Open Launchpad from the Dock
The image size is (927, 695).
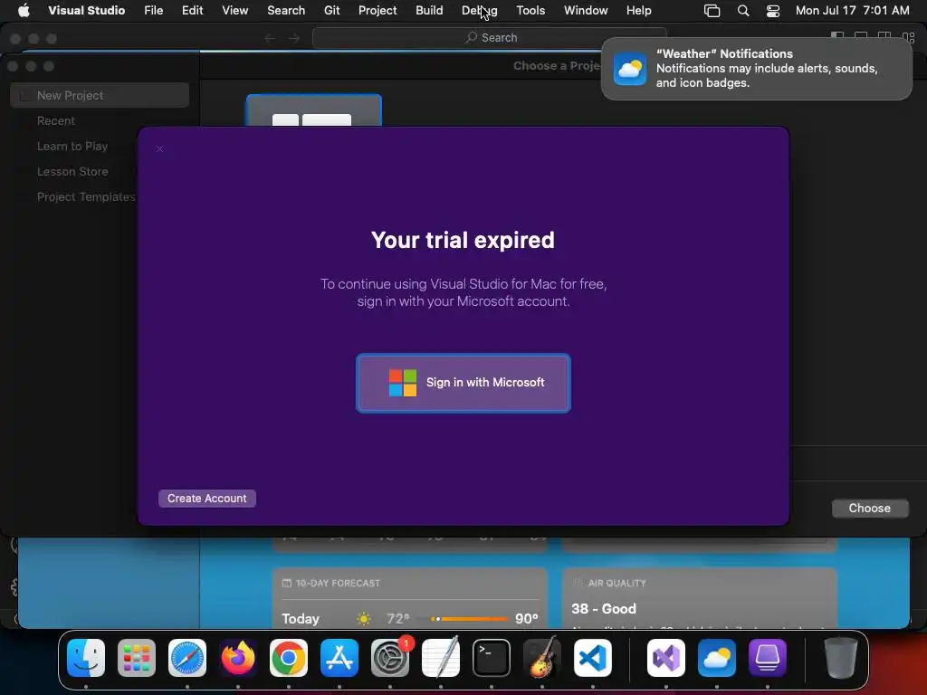pyautogui.click(x=137, y=658)
